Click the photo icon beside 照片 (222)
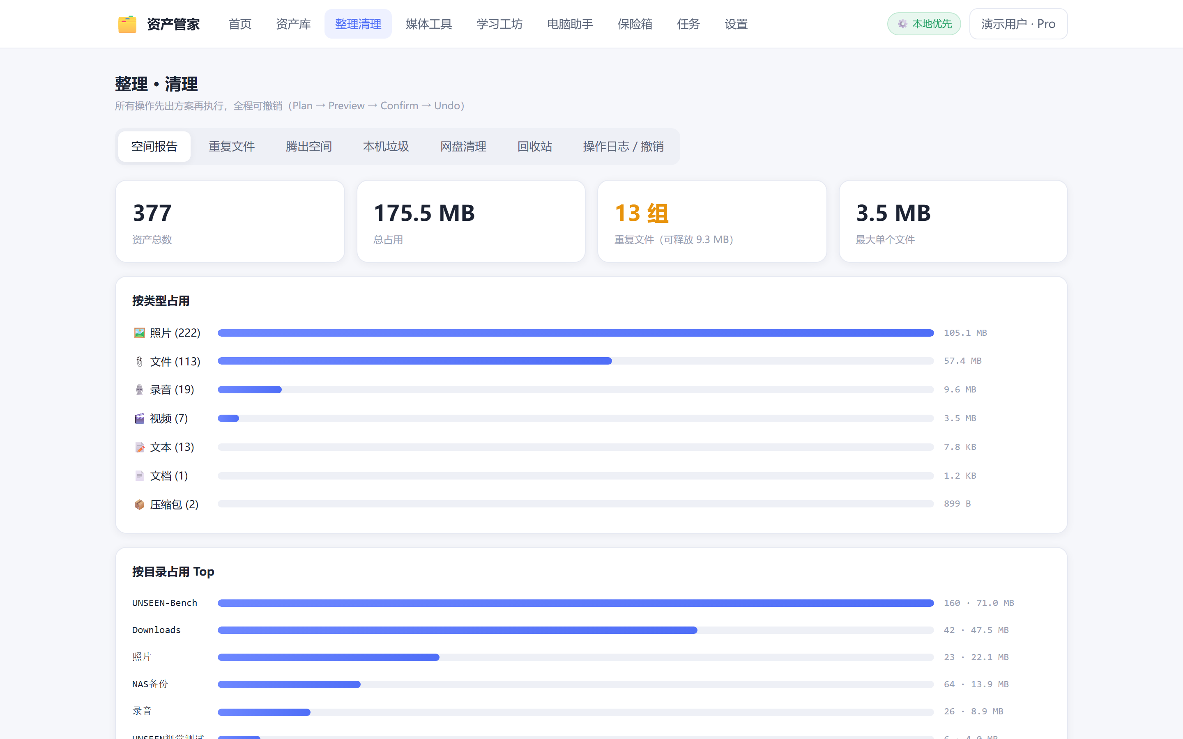 pos(139,333)
